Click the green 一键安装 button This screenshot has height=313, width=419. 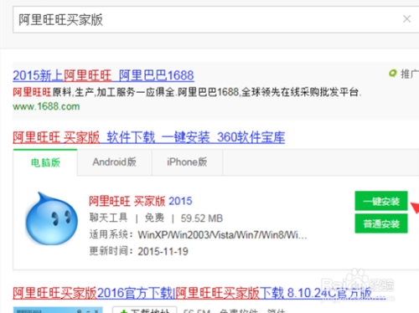(381, 201)
